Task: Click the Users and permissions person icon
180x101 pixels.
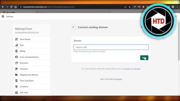Action: point(16,57)
